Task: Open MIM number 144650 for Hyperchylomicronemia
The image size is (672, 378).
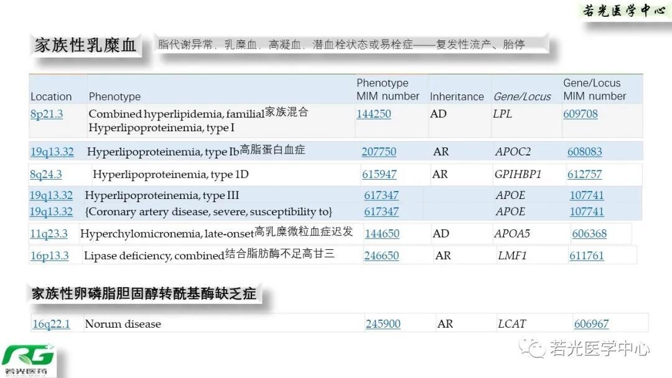Action: (381, 233)
